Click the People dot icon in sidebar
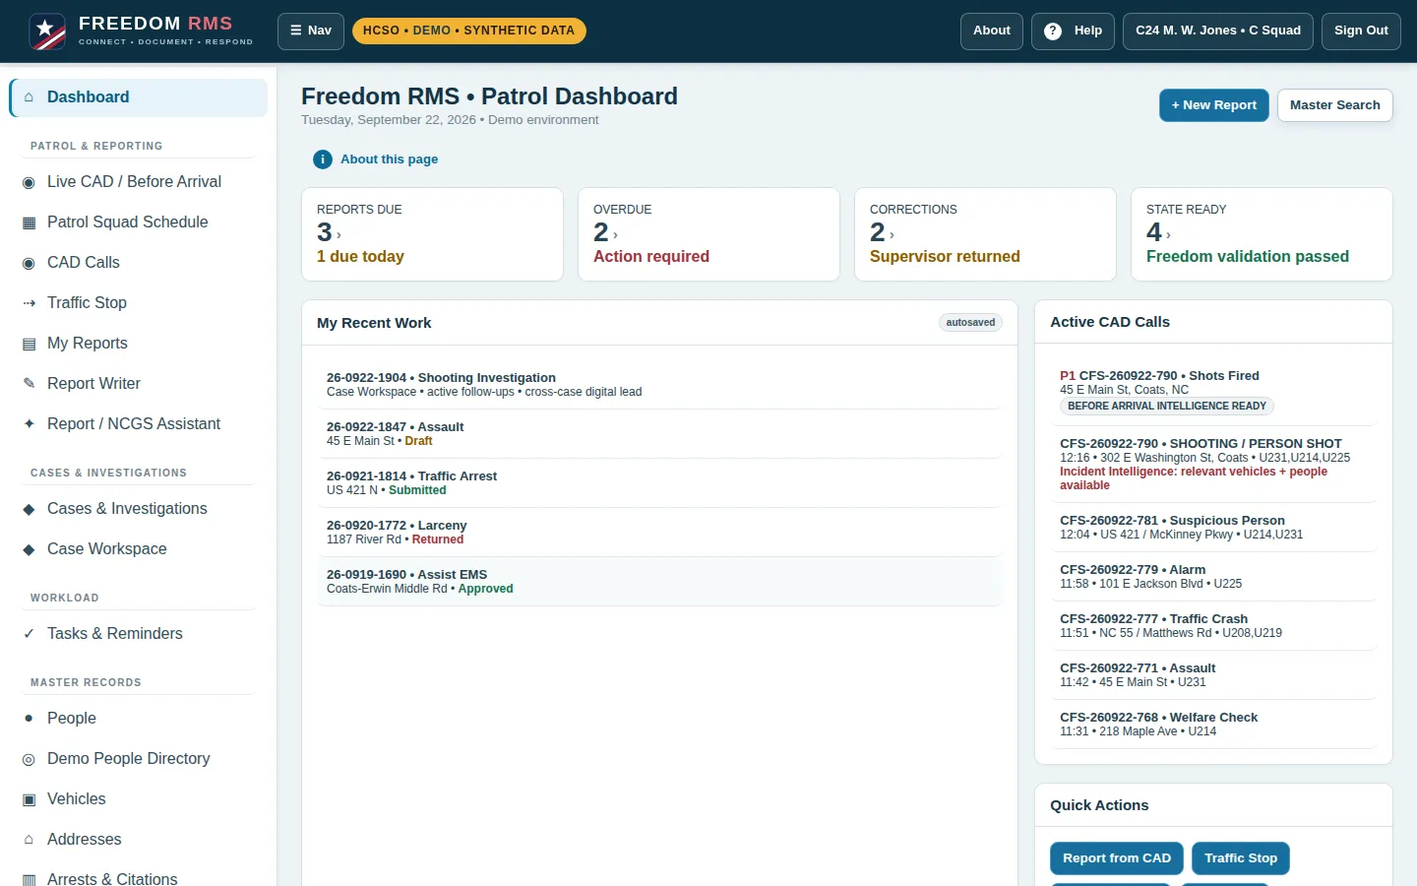Screen dimensions: 1417x886 tap(29, 719)
